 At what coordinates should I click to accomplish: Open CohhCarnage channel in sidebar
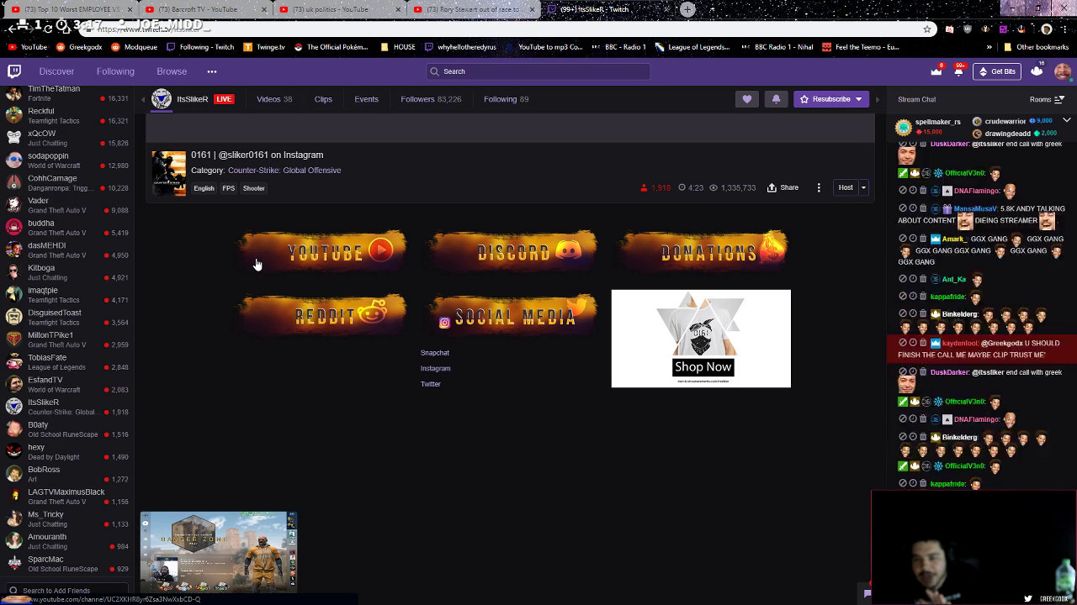[x=66, y=183]
